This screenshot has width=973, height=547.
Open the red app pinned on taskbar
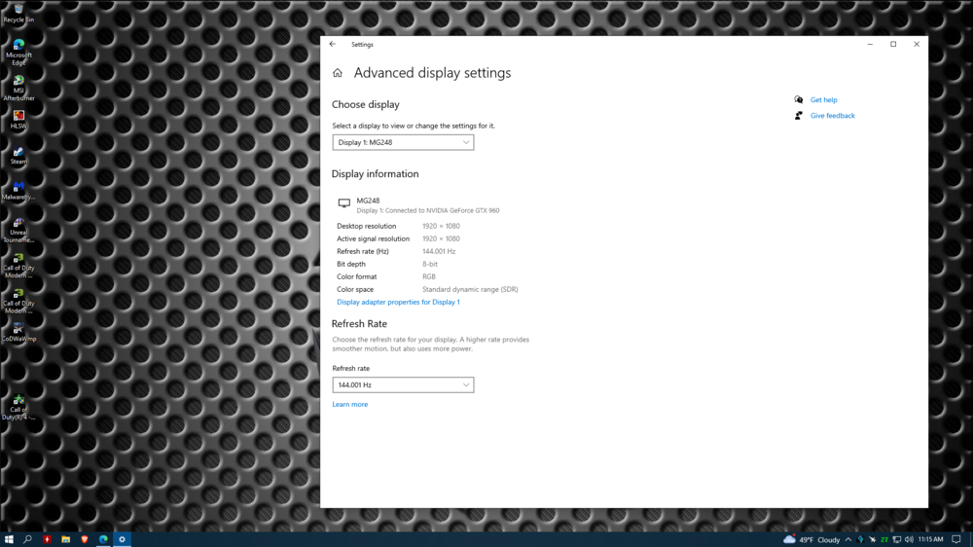(x=47, y=539)
